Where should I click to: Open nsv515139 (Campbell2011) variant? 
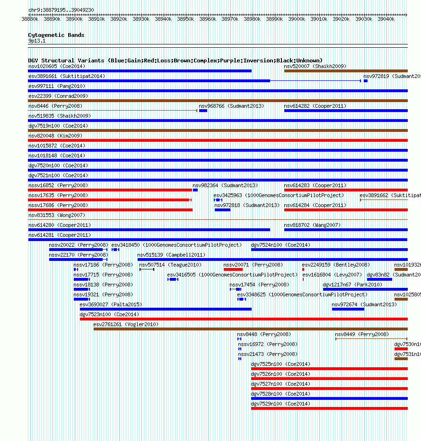click(272, 259)
